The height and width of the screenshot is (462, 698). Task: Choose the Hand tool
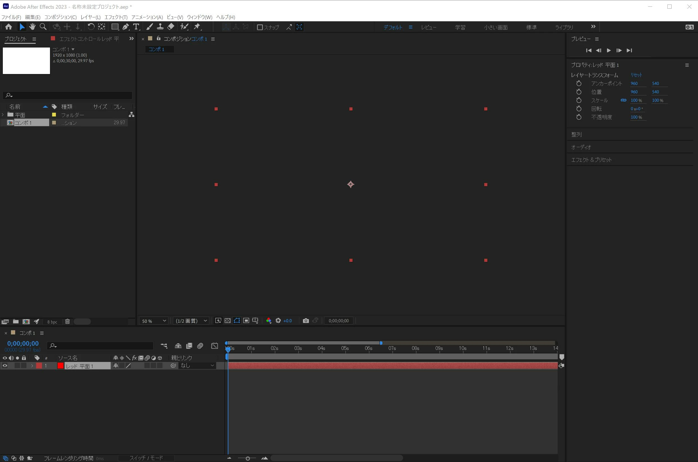[33, 27]
